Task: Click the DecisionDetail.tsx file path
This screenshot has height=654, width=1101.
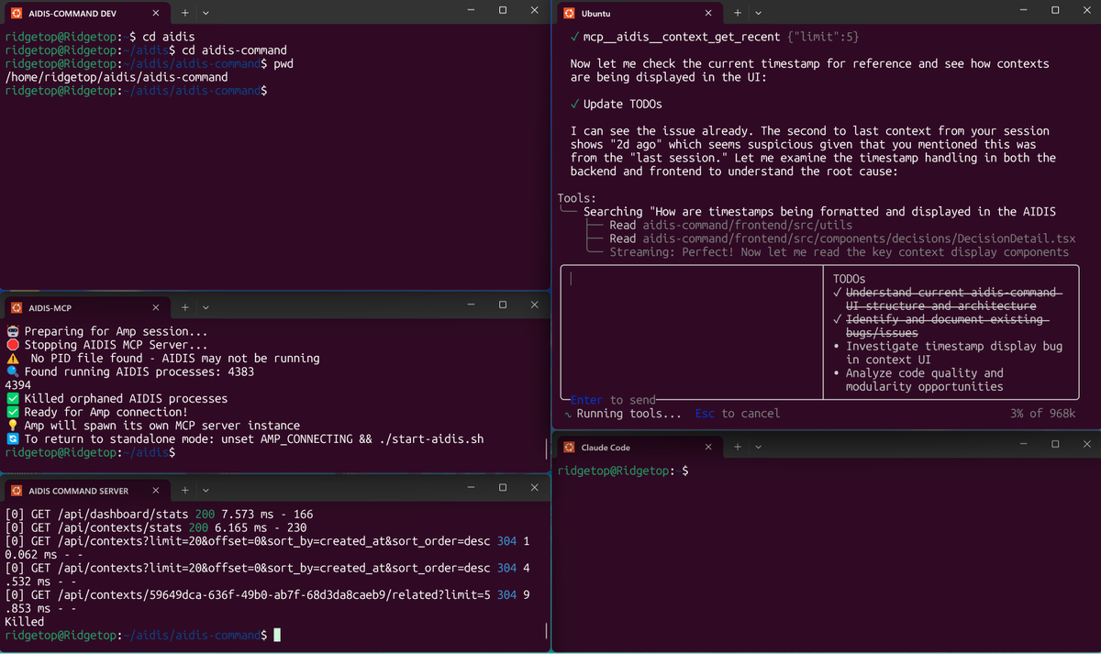Action: coord(859,238)
